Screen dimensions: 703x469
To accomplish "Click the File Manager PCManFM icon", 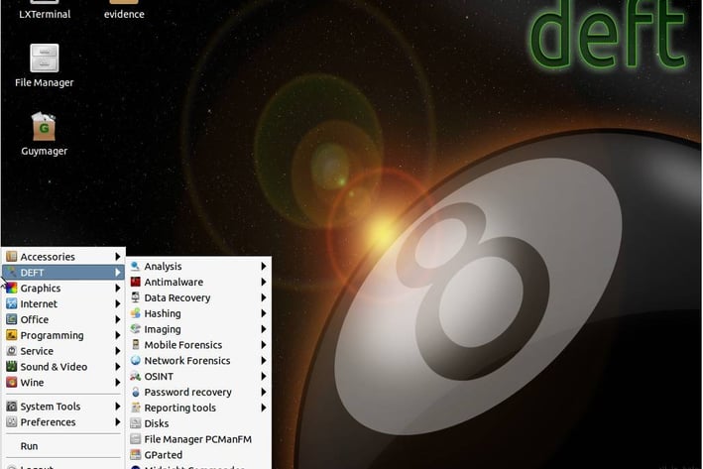I will tap(136, 439).
